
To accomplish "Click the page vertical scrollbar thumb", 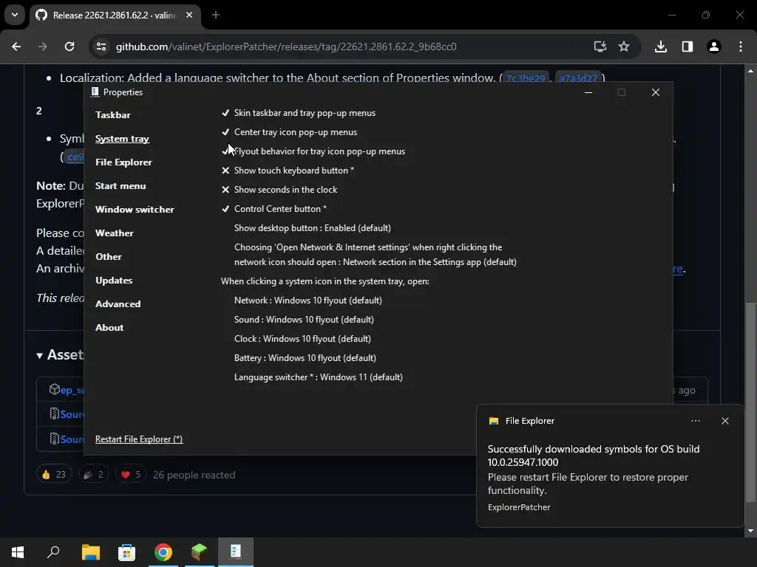I will point(750,402).
